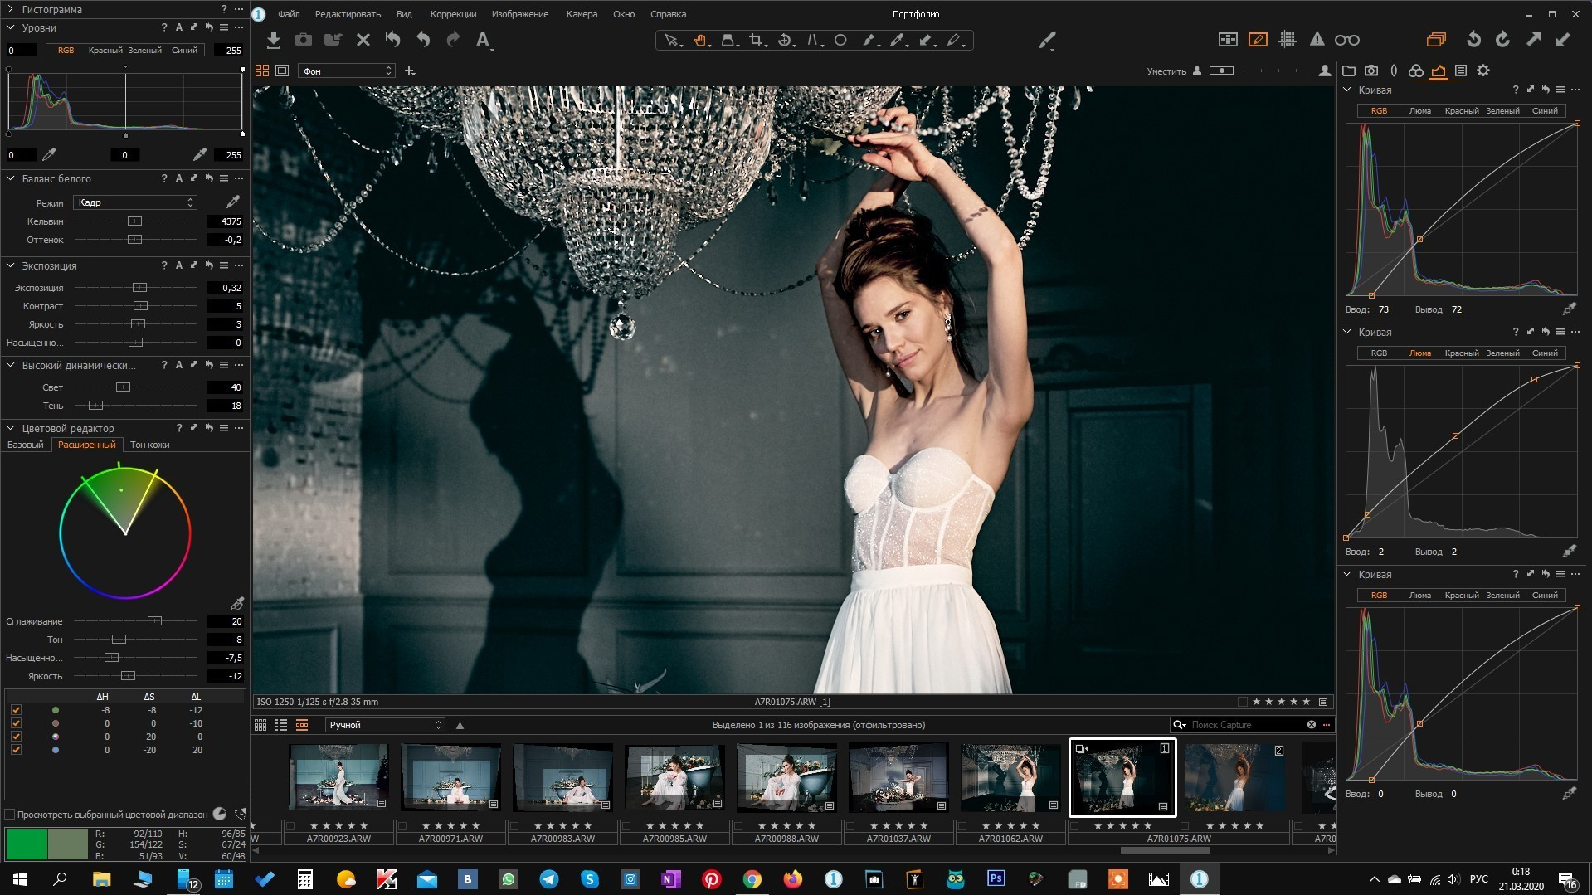This screenshot has height=895, width=1592.
Task: Collapse the 'Экспозиция' panel
Action: (11, 265)
